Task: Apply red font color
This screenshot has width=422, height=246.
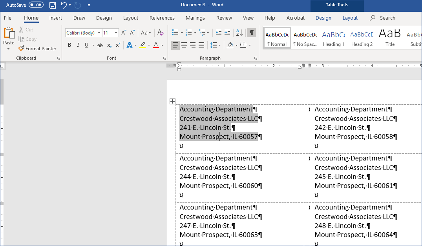Action: (156, 45)
